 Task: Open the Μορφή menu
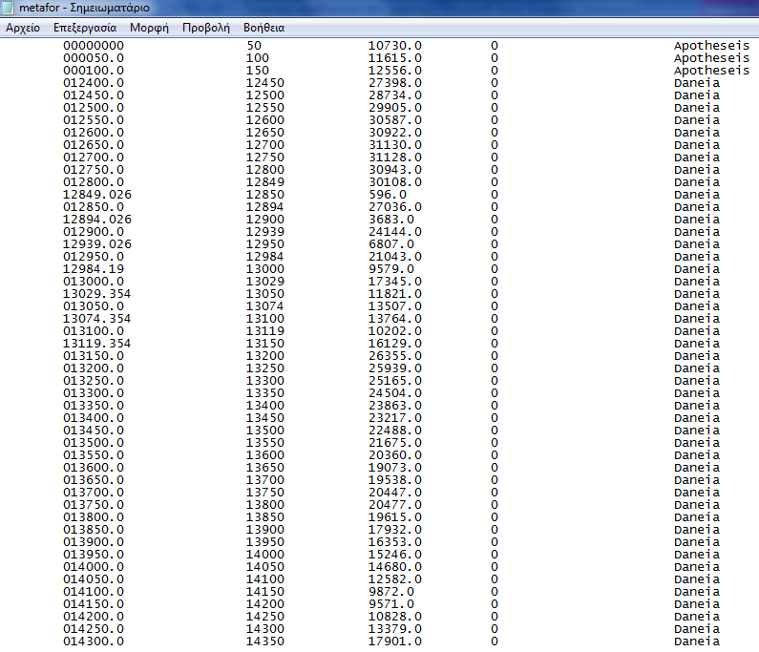pos(149,28)
